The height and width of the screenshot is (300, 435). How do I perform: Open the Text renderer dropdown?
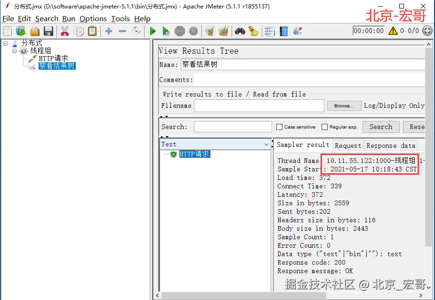tap(215, 144)
